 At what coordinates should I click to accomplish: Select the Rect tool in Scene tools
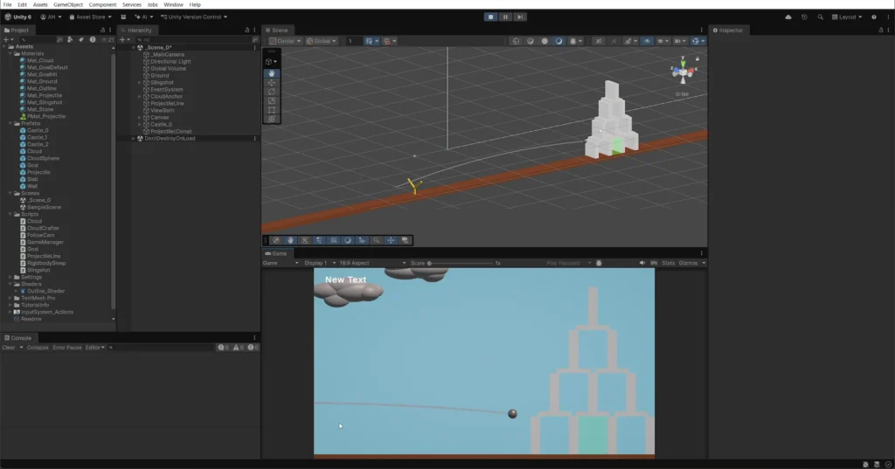coord(272,109)
